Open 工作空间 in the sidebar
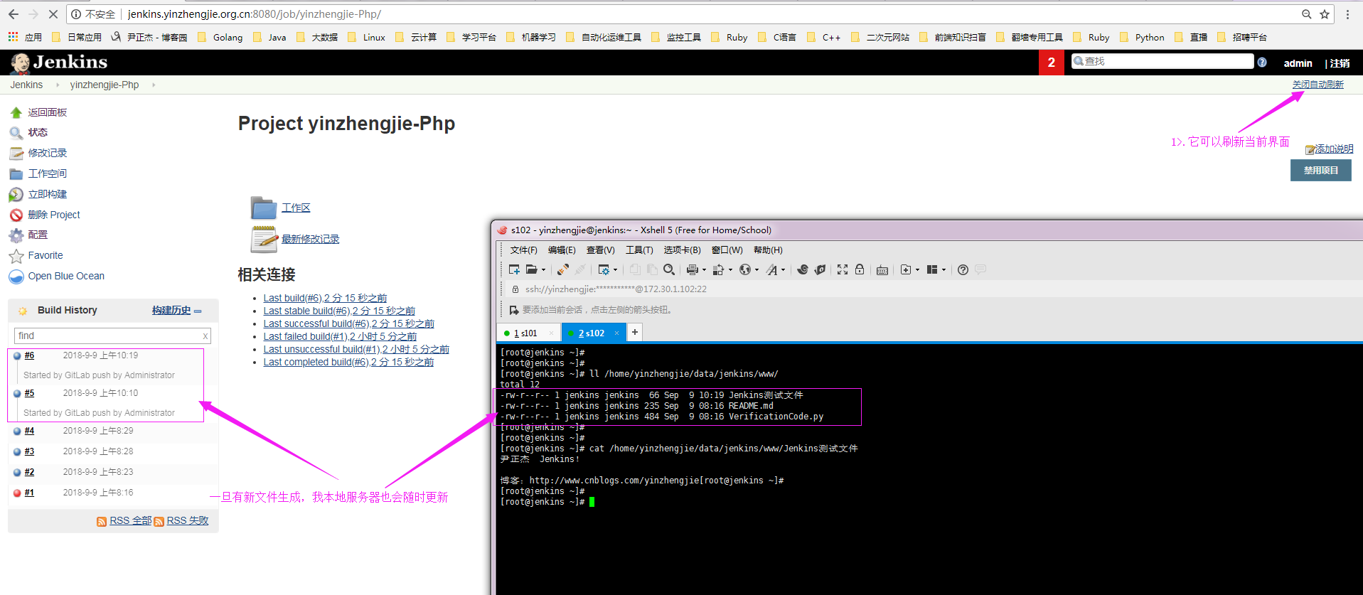Viewport: 1363px width, 595px height. tap(47, 173)
